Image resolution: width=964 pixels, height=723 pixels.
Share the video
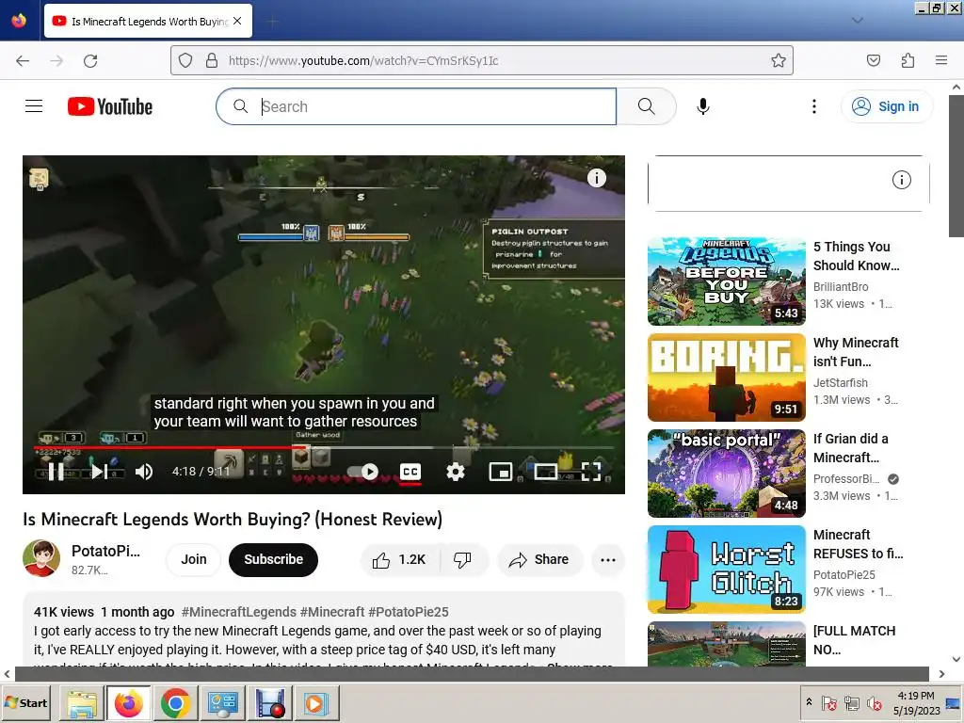tap(539, 559)
